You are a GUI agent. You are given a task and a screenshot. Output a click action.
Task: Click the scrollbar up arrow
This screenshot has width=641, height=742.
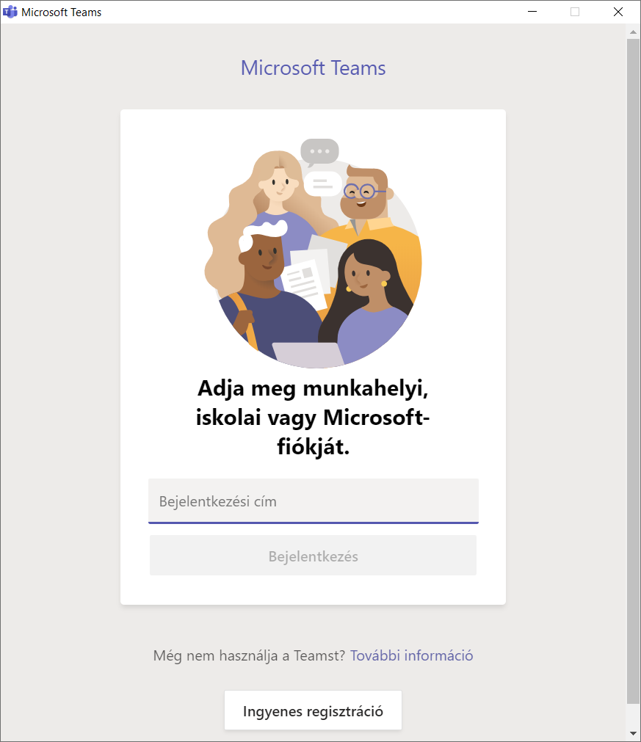pyautogui.click(x=633, y=32)
